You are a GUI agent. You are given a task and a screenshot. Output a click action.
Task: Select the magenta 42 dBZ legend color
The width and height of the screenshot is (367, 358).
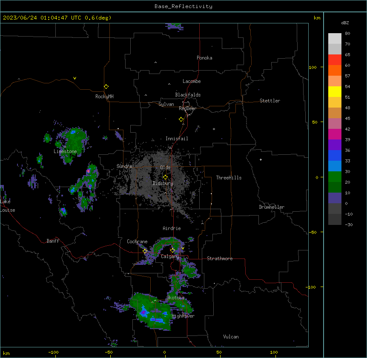tap(335, 134)
